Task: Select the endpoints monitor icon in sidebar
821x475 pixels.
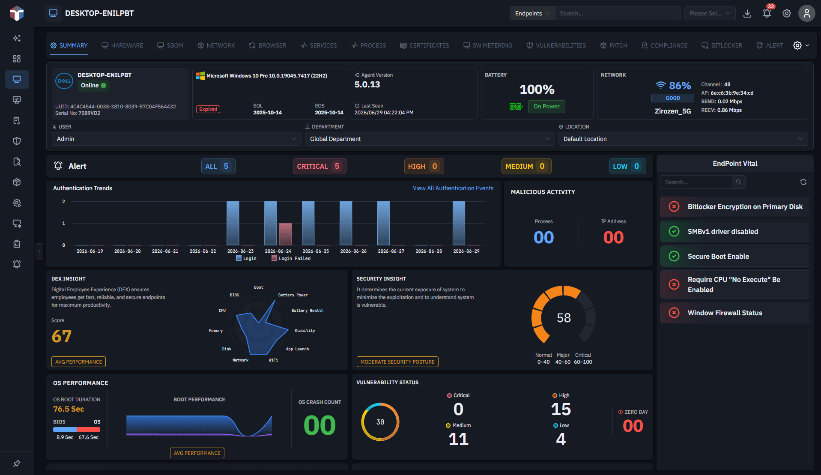Action: pos(17,79)
